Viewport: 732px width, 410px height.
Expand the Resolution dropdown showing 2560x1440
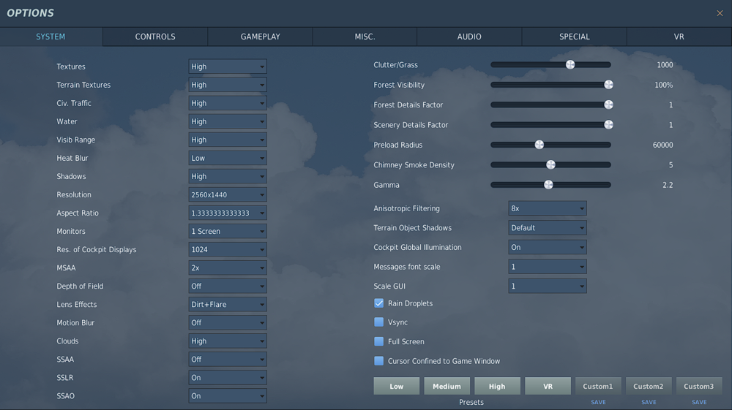click(x=228, y=194)
